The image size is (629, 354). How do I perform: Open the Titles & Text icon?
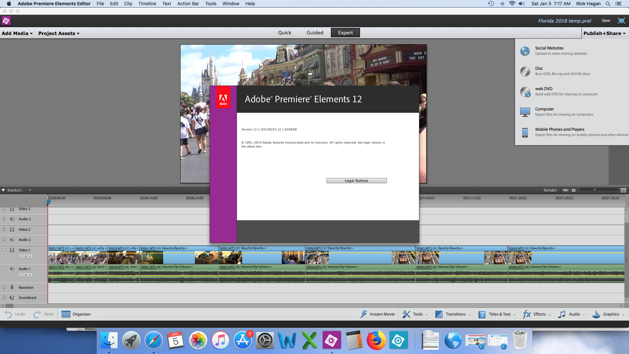(482, 314)
